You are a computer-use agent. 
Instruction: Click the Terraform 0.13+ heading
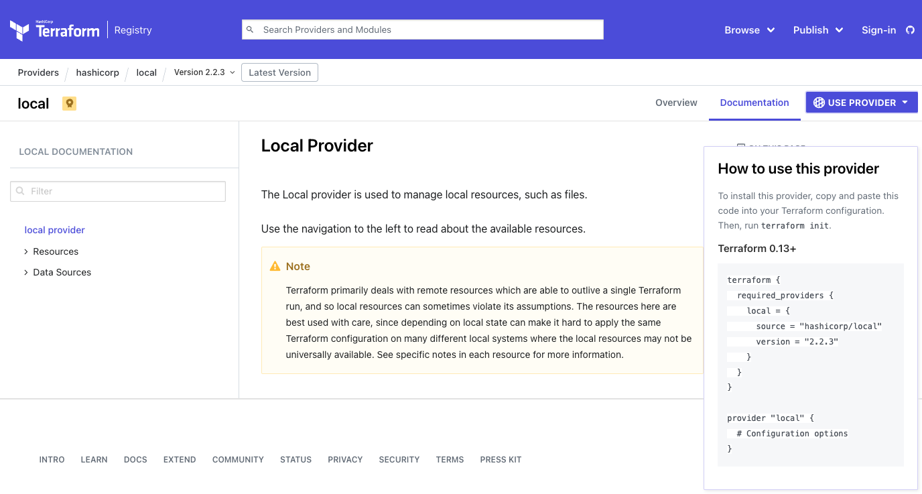pos(757,249)
